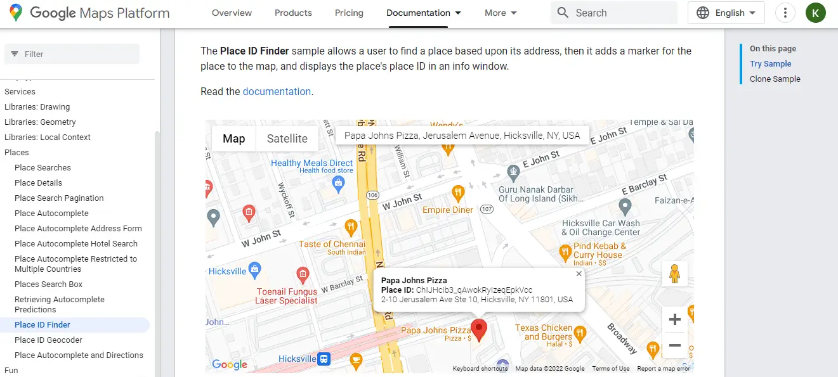The width and height of the screenshot is (838, 377).
Task: Close the Papa Johns info window
Action: pyautogui.click(x=579, y=274)
